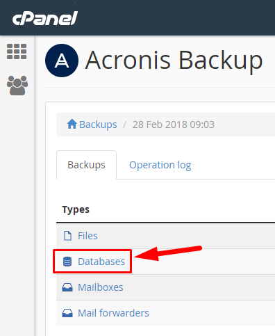Screen dimensions: 275x336
Task: Click the empty area of the Mailboxes row
Action: click(x=199, y=287)
